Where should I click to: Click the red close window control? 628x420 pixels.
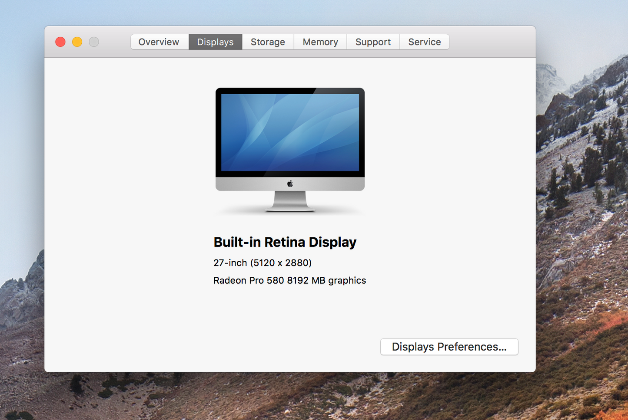[x=60, y=42]
